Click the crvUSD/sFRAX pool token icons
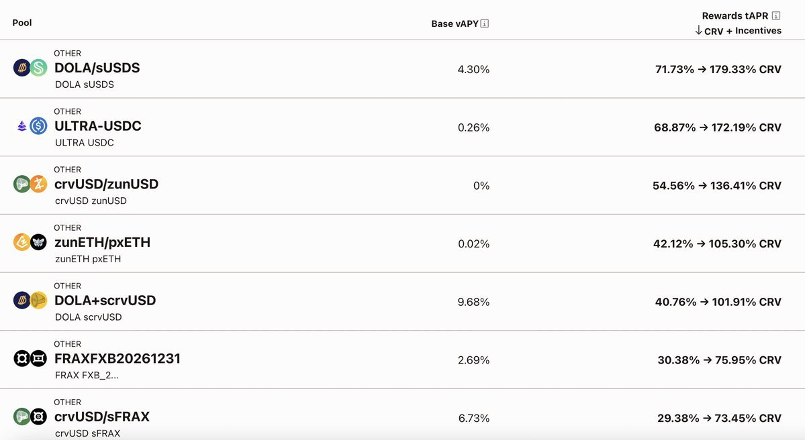This screenshot has width=805, height=440. click(31, 417)
